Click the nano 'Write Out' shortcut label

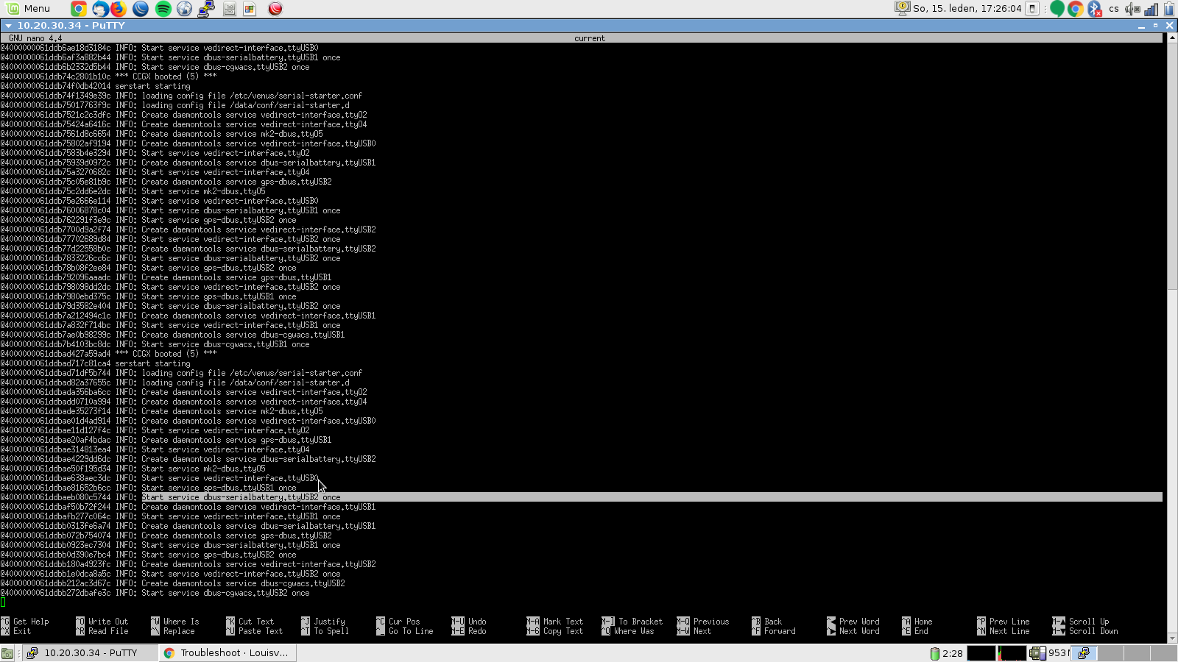click(x=108, y=622)
